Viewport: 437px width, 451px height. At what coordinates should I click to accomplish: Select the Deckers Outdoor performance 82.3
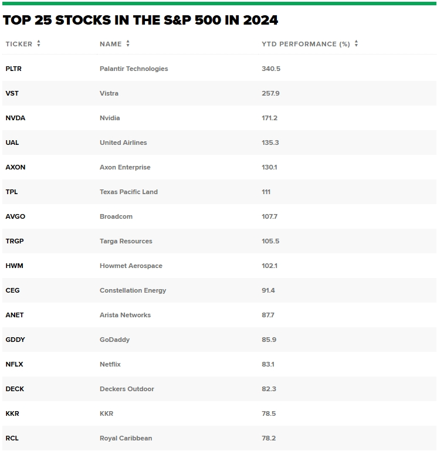(269, 389)
